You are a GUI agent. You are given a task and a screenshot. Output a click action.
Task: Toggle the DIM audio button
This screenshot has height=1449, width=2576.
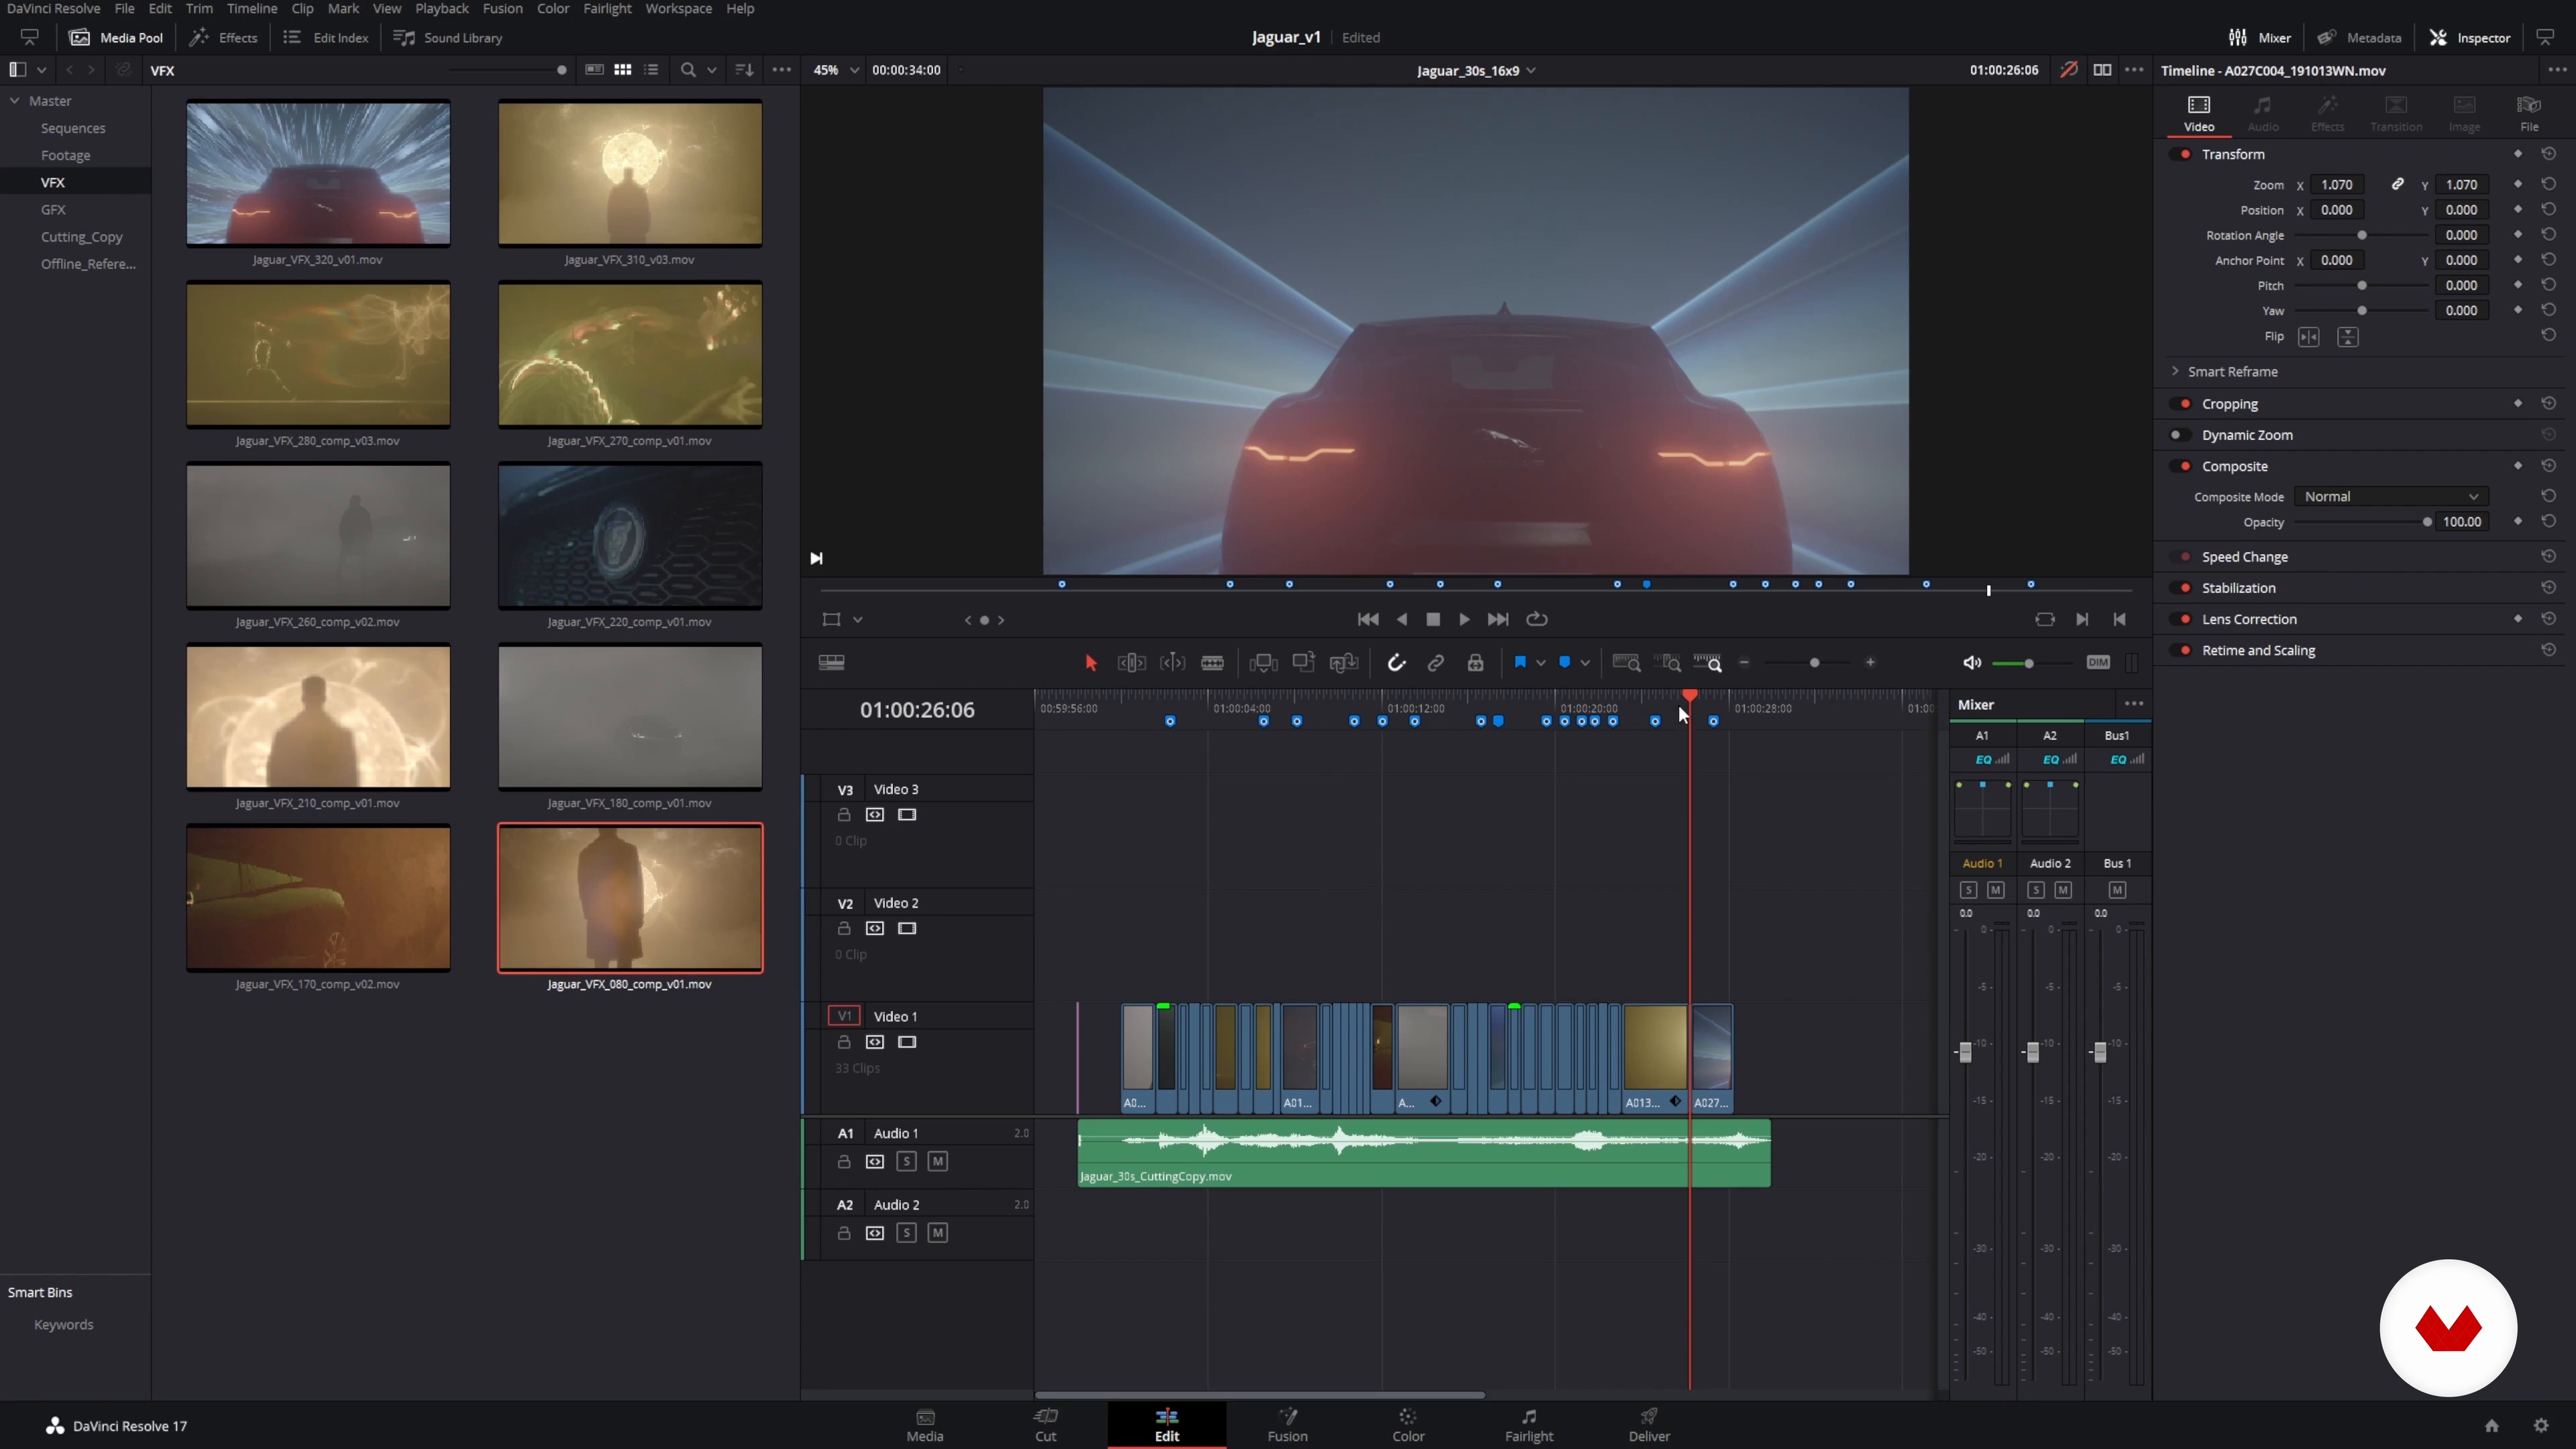(x=2098, y=663)
